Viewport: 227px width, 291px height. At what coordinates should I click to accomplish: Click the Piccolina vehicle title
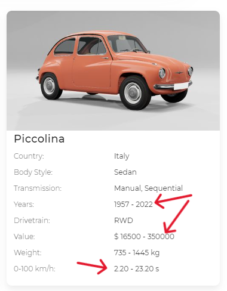coord(39,139)
